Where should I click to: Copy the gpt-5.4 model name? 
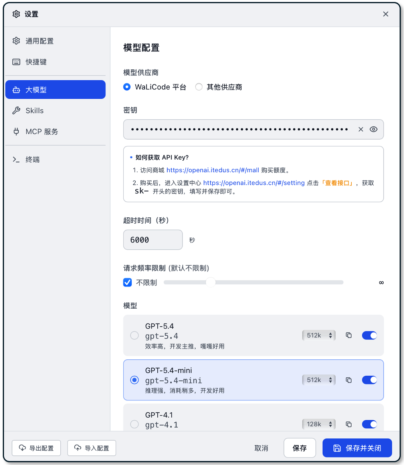pos(349,335)
